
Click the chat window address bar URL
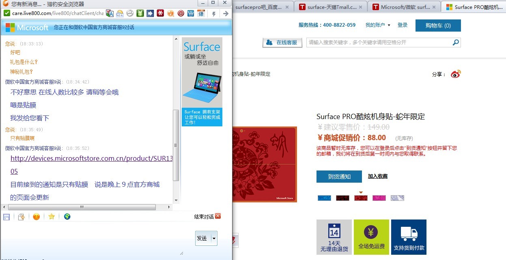pos(58,13)
